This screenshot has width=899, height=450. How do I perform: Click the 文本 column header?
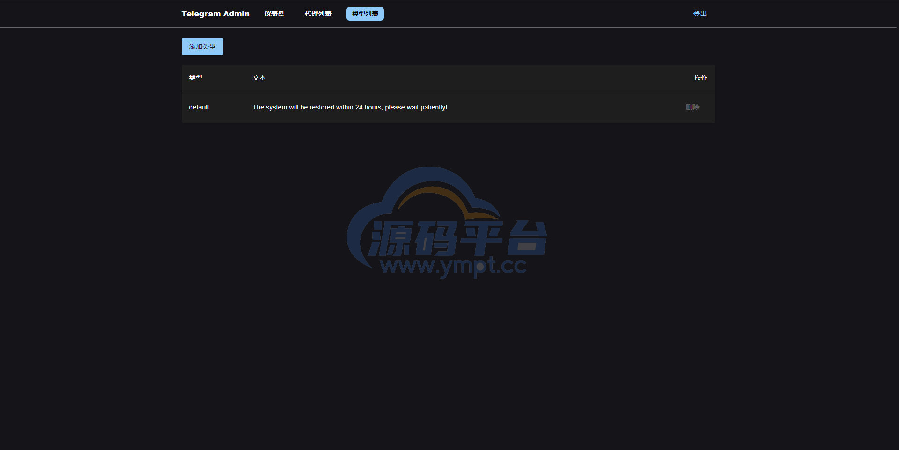coord(259,78)
